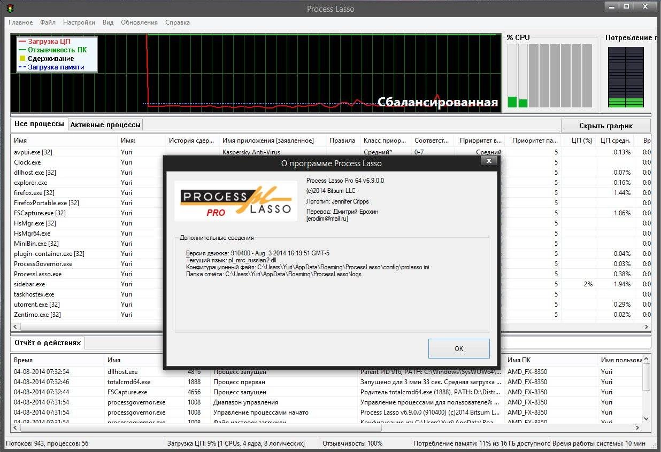The width and height of the screenshot is (661, 452).
Task: Open the Справка menu
Action: coord(178,22)
